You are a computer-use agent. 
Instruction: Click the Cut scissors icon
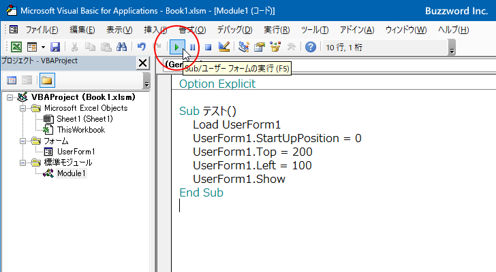click(x=74, y=48)
